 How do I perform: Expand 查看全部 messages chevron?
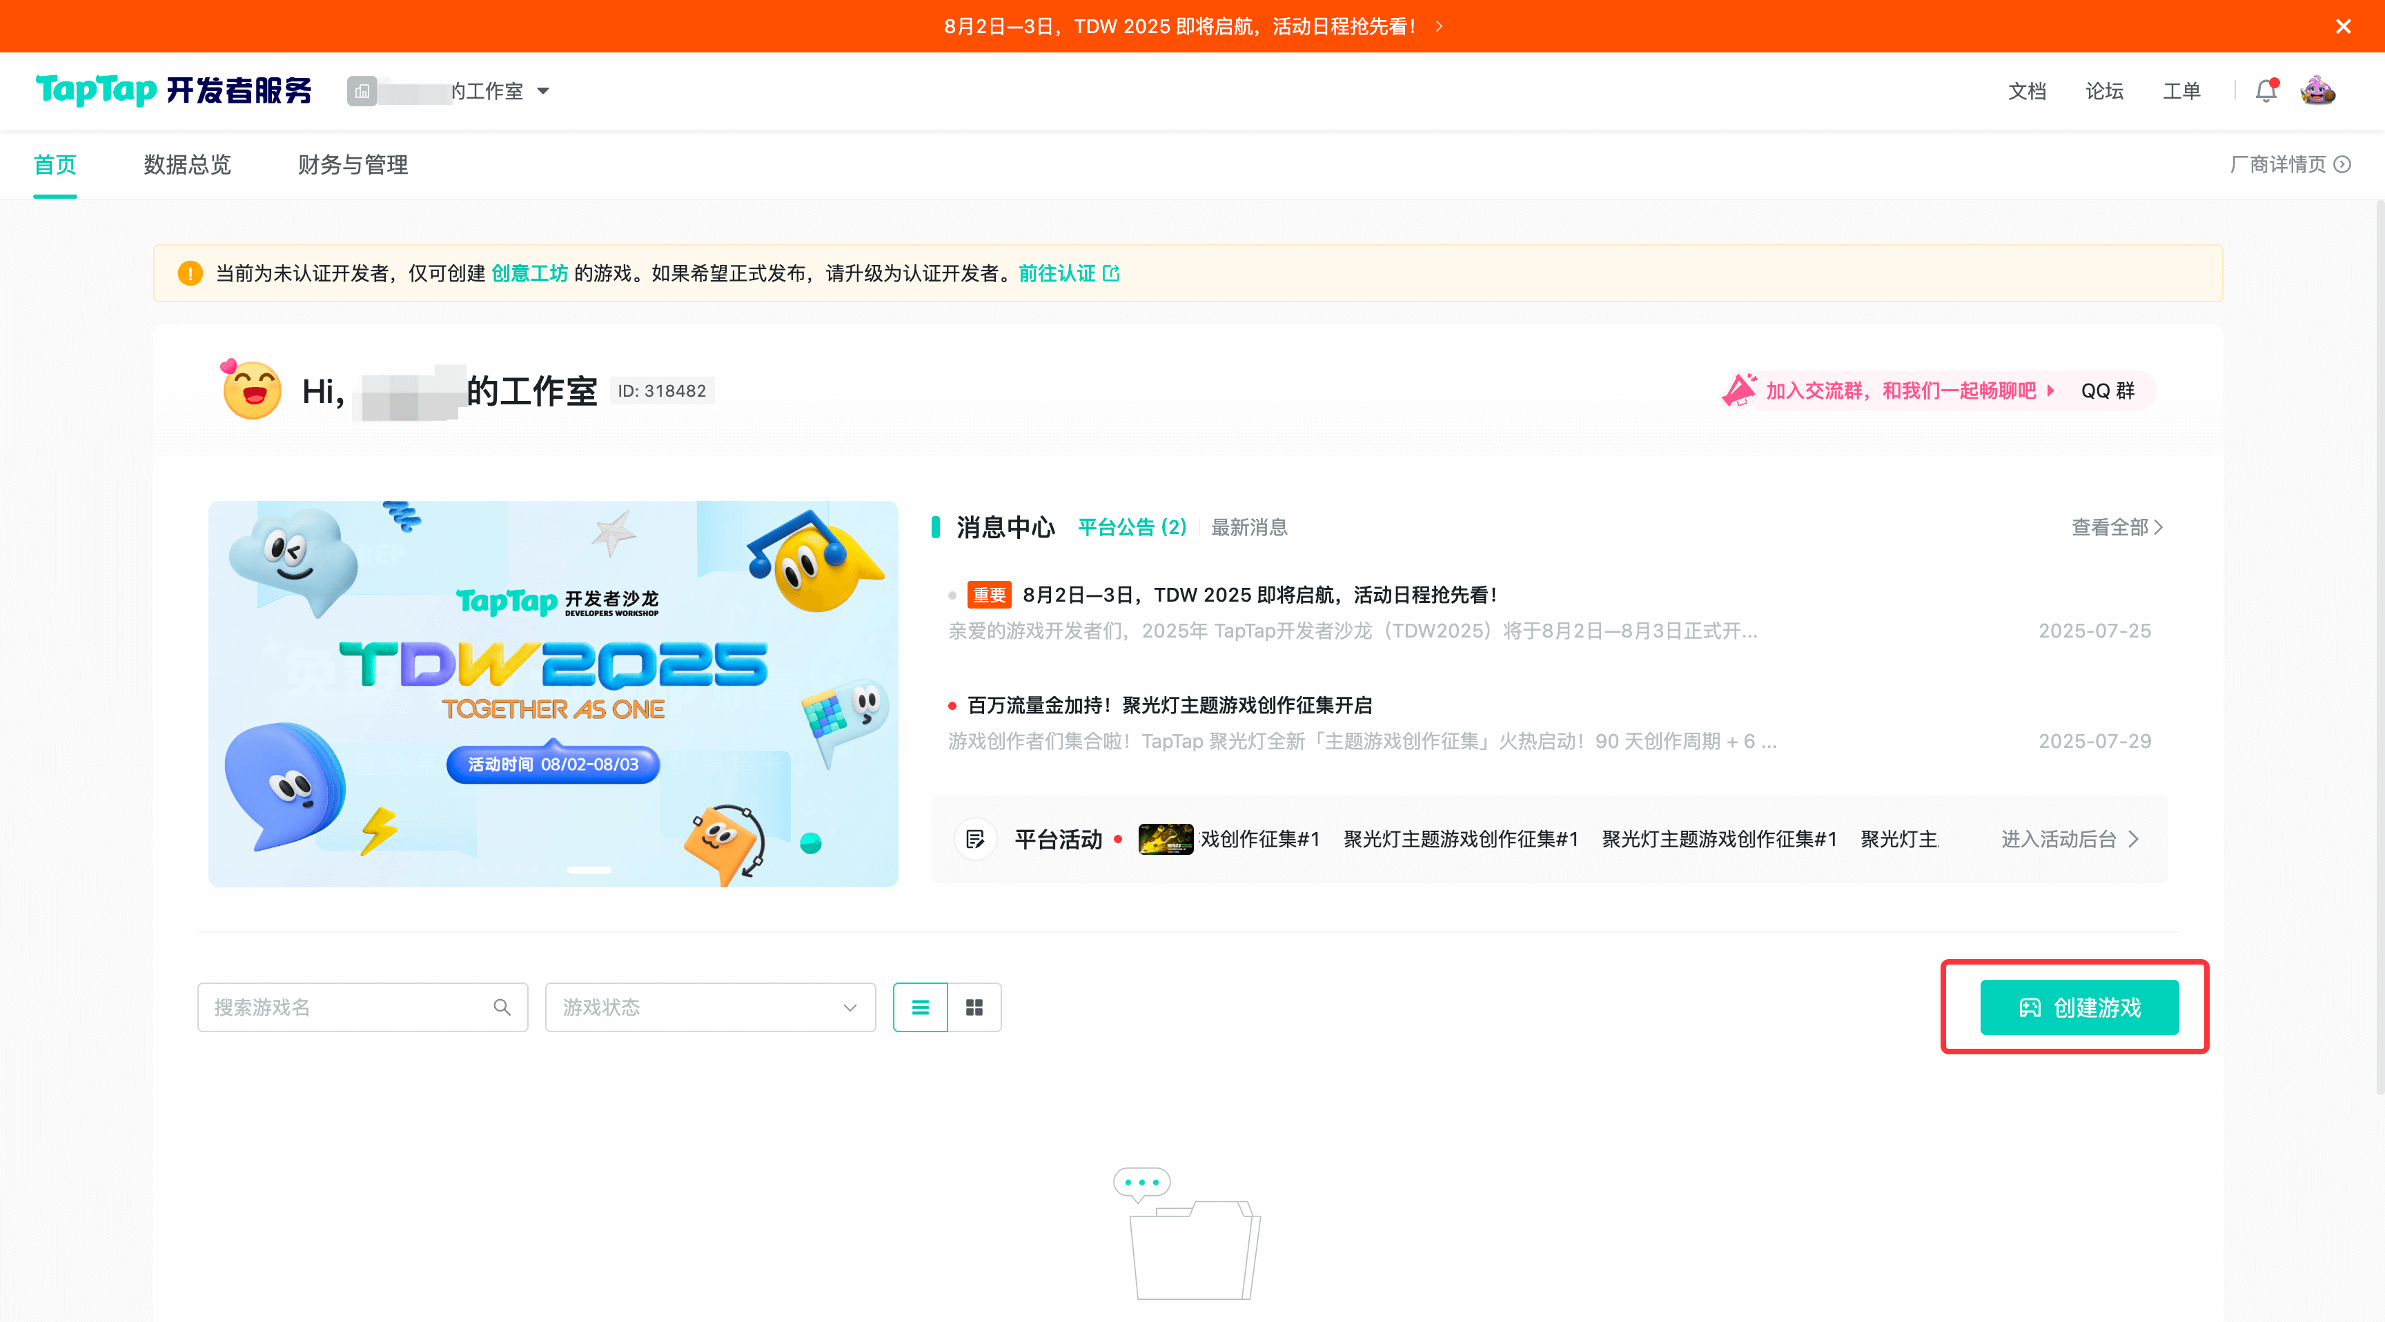click(x=2158, y=528)
